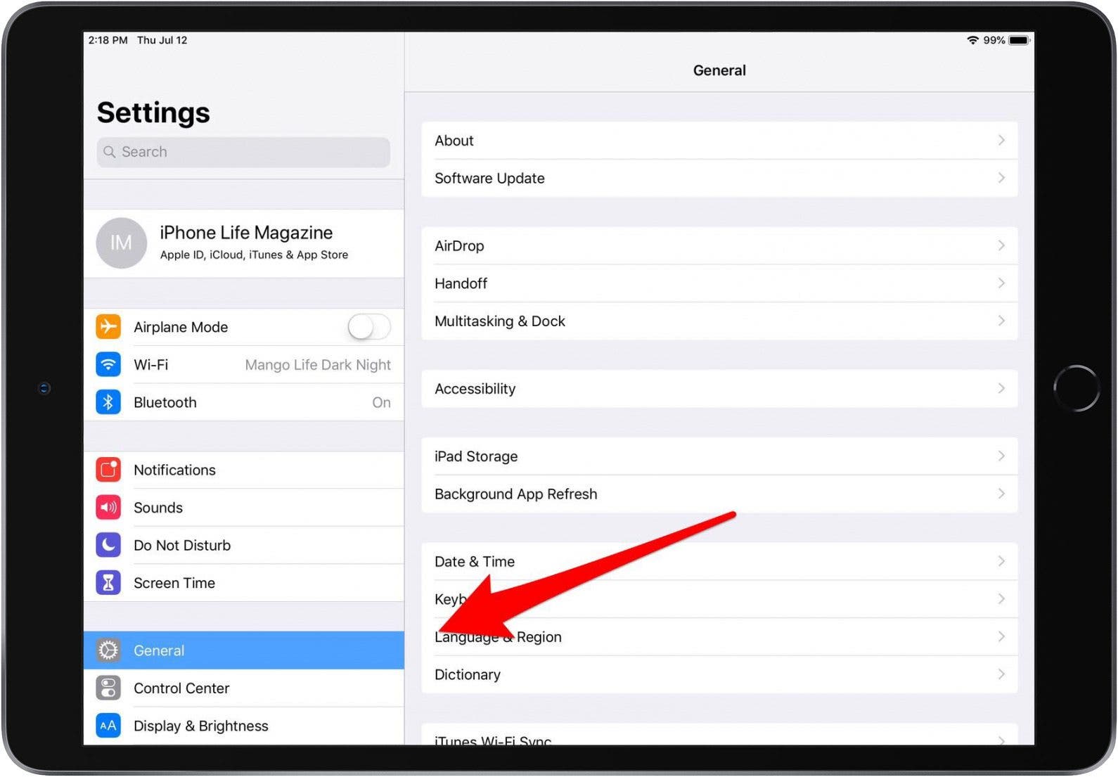Tap the Display & Brightness AA icon
This screenshot has height=777, width=1118.
pyautogui.click(x=108, y=726)
